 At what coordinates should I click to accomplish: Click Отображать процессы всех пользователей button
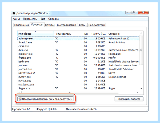pyautogui.click(x=46, y=99)
